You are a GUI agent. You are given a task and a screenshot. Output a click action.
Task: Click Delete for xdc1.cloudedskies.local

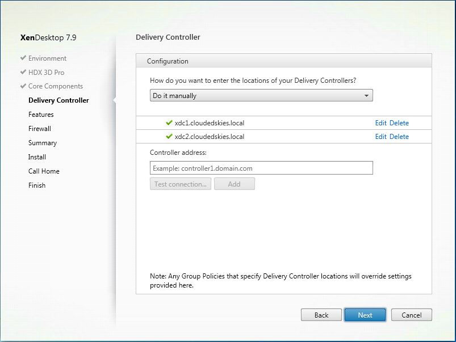coord(399,123)
